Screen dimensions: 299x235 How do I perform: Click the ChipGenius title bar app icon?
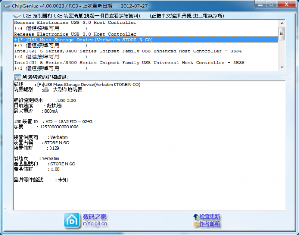click(x=7, y=6)
